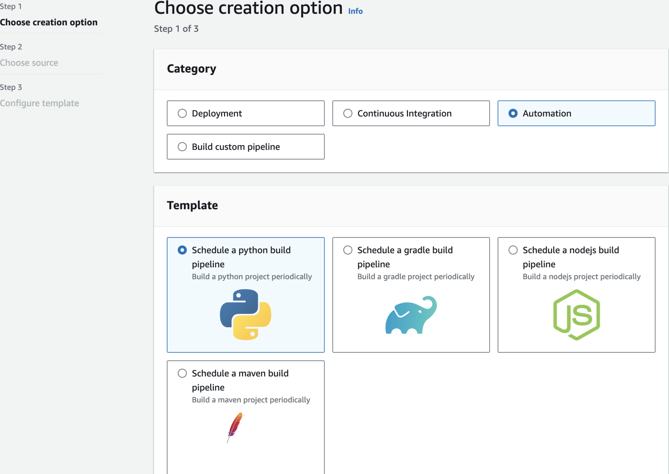Go to Choose creation option step
The width and height of the screenshot is (669, 474).
pos(49,22)
